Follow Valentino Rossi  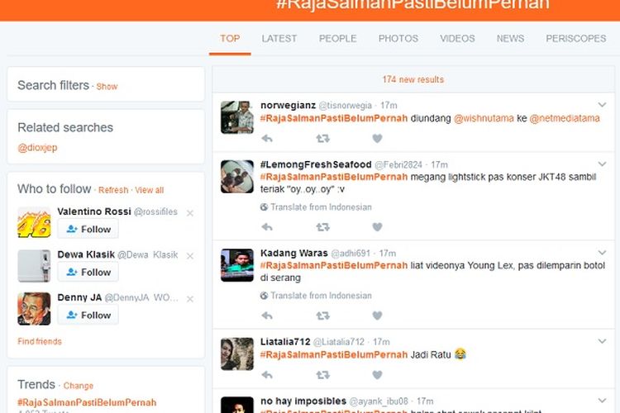(x=88, y=229)
